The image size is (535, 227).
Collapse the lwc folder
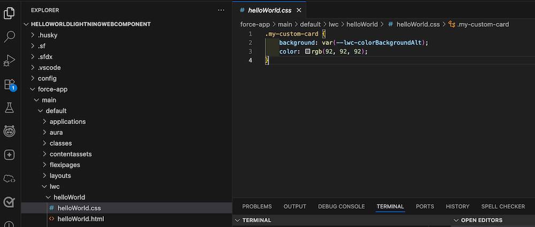(44, 186)
